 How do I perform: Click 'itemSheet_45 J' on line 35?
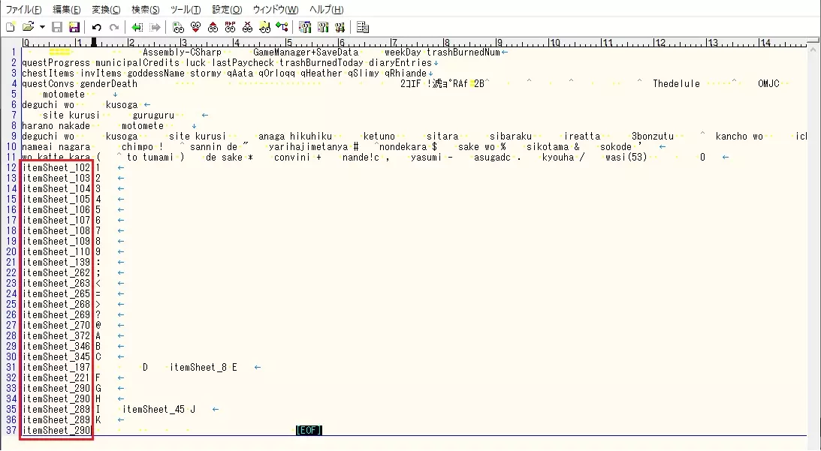(158, 409)
